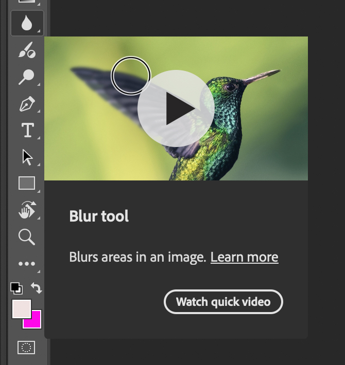This screenshot has height=365, width=345.
Task: Reset default foreground and background colors
Action: [x=16, y=288]
